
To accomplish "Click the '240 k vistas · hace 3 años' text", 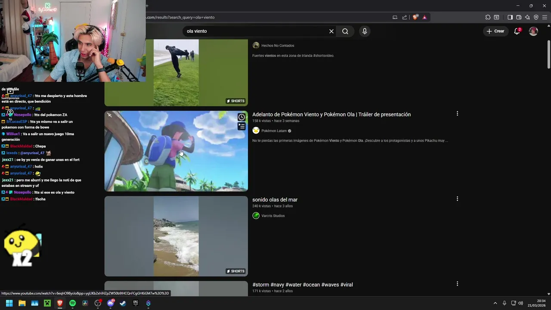I will pos(272,206).
